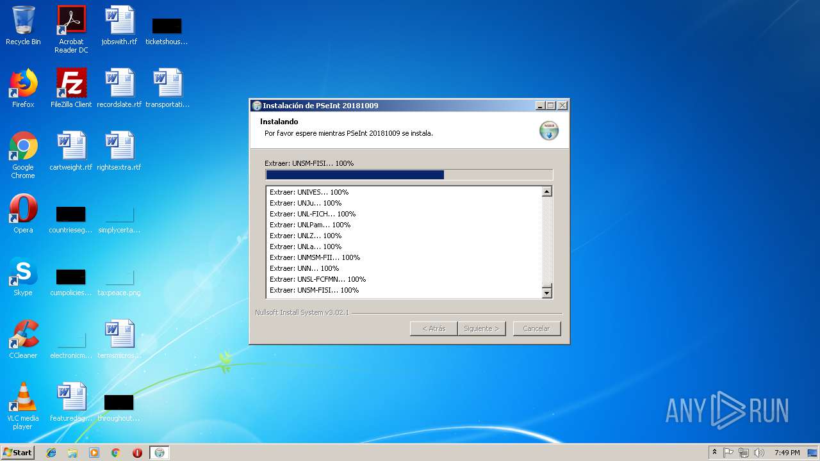Image resolution: width=820 pixels, height=461 pixels.
Task: Launch Firefox from desktop
Action: click(x=23, y=88)
